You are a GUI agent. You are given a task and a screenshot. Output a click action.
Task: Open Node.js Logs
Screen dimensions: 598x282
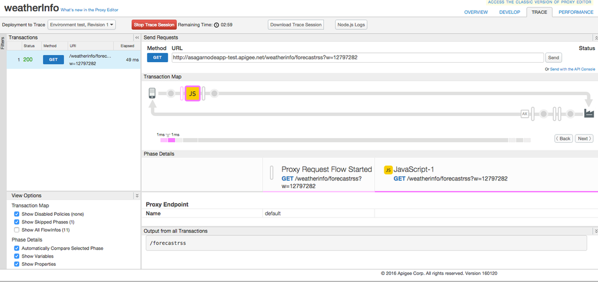(351, 24)
